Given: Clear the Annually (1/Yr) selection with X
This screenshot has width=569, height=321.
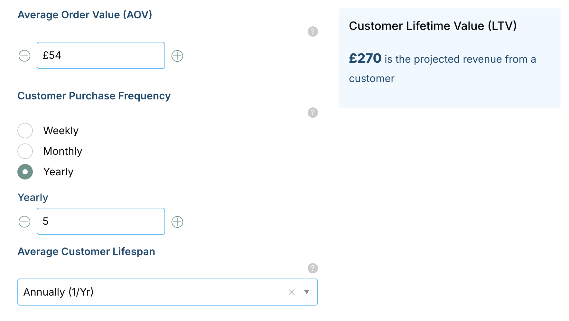Looking at the screenshot, I should click(x=292, y=292).
